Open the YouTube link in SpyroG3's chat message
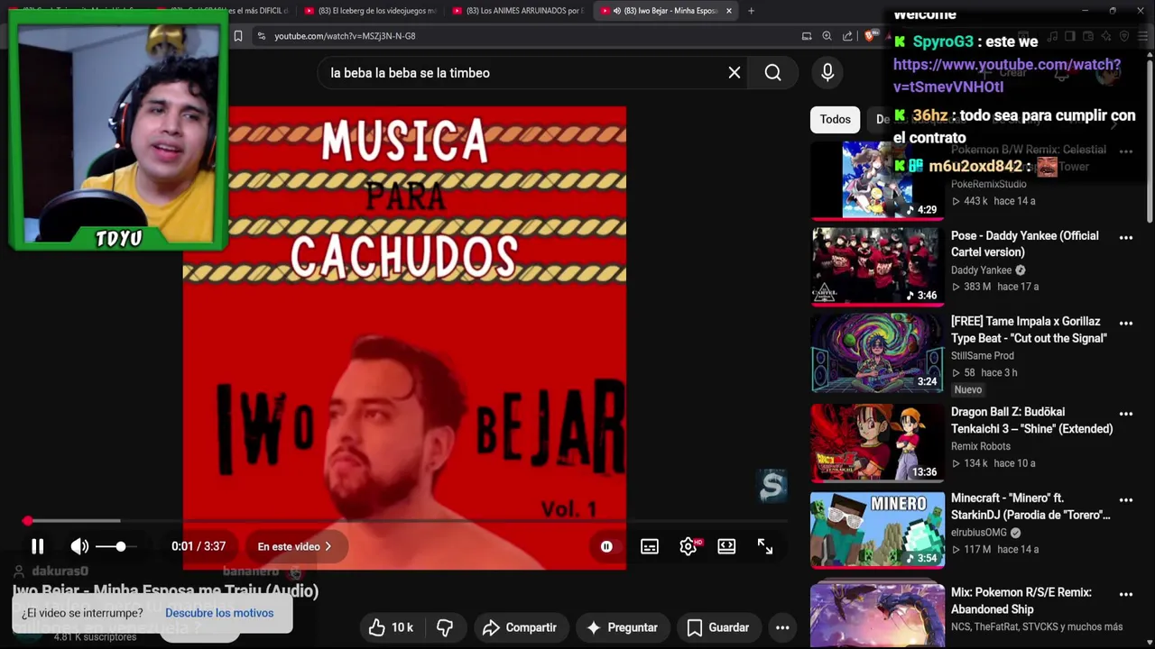Image resolution: width=1155 pixels, height=649 pixels. 1007,76
